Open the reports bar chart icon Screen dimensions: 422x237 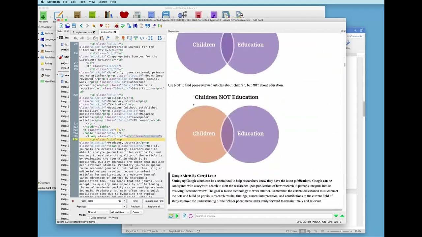coord(160,26)
